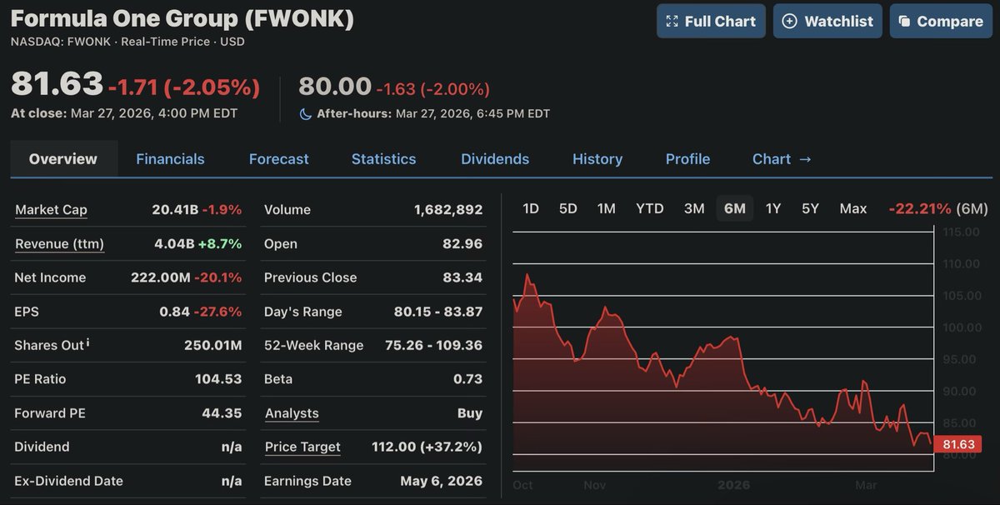Click the Price Target link
This screenshot has height=505, width=1000.
click(302, 447)
